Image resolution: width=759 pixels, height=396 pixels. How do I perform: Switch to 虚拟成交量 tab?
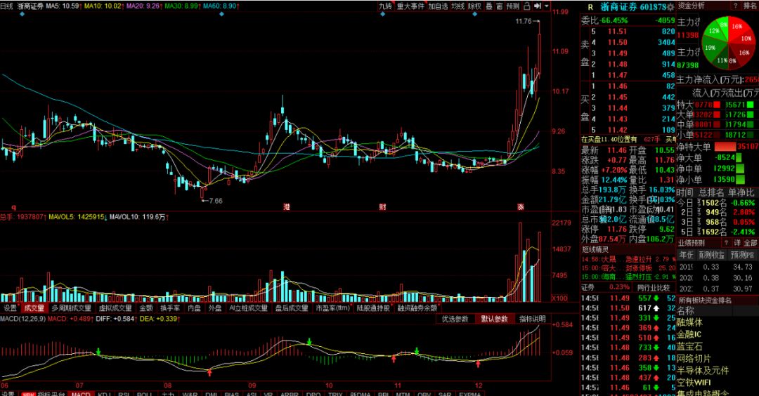[115, 308]
